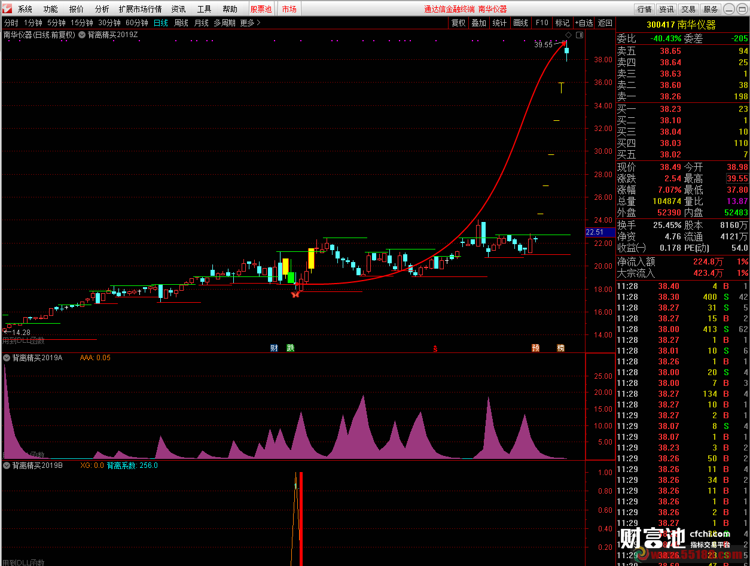Click the 财 event marker icon
Image resolution: width=750 pixels, height=566 pixels.
tap(274, 348)
